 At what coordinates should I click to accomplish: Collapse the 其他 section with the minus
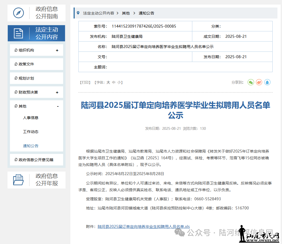58,106
